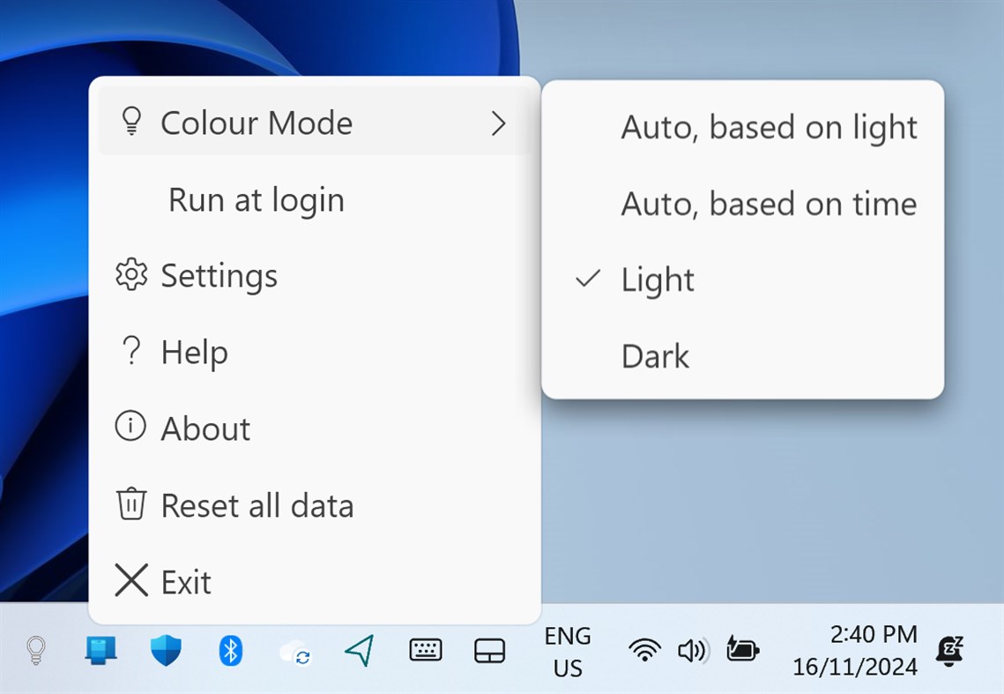Screen dimensions: 1004x694
Task: Open Windows Security shield icon
Action: pyautogui.click(x=166, y=651)
